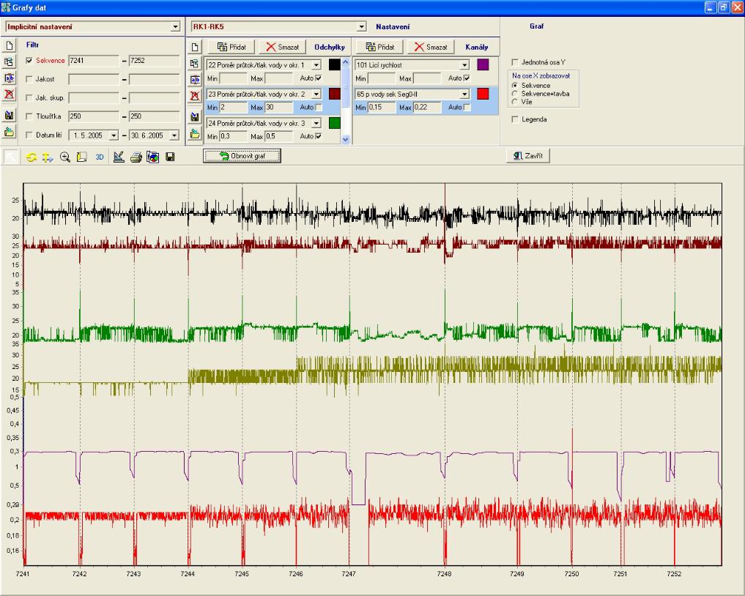Click the copy settings icon in the Nastavení panel
Viewport: 745px width, 596px height.
click(x=195, y=64)
